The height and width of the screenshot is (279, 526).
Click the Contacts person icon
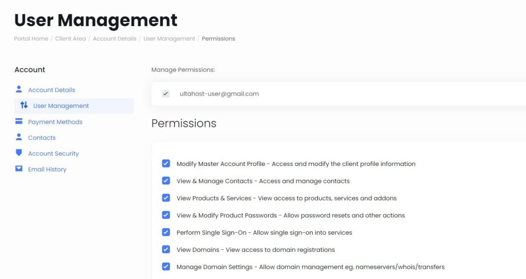19,137
